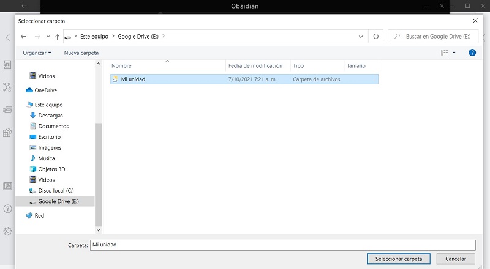This screenshot has width=490, height=269.
Task: Open Documentos in navigation pane
Action: click(x=53, y=126)
